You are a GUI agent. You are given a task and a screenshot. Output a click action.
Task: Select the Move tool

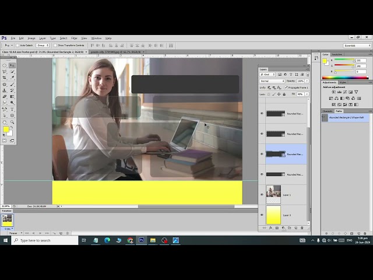click(x=12, y=65)
